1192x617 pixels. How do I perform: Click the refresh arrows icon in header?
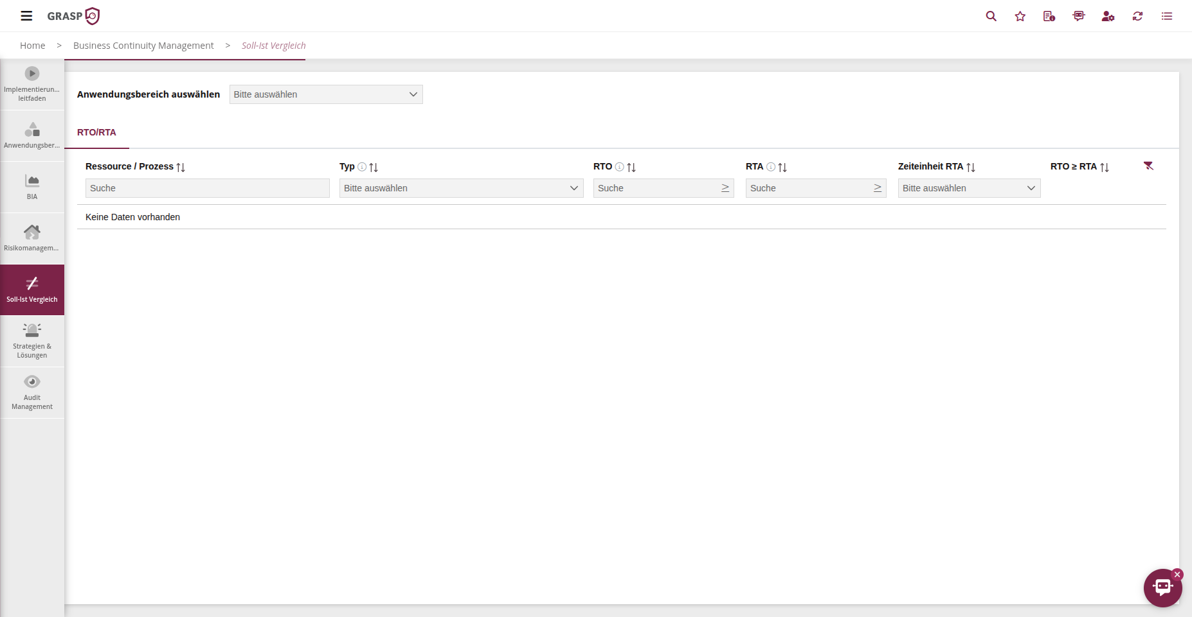pyautogui.click(x=1137, y=16)
